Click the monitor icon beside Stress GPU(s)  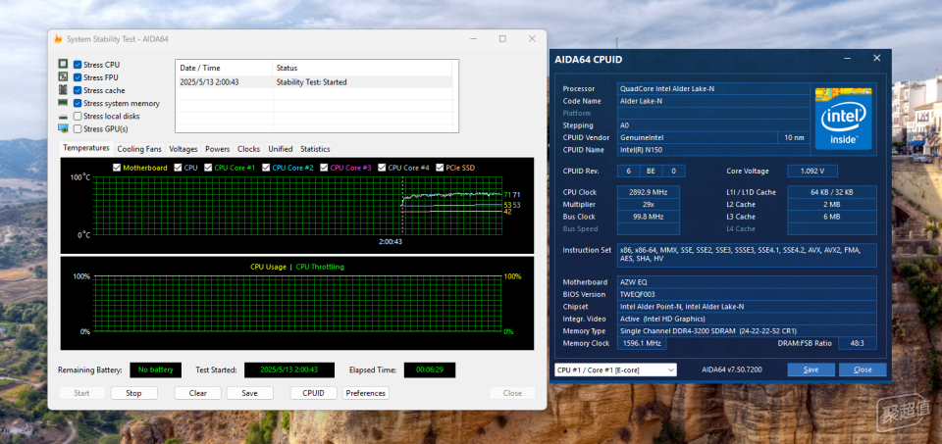click(63, 128)
